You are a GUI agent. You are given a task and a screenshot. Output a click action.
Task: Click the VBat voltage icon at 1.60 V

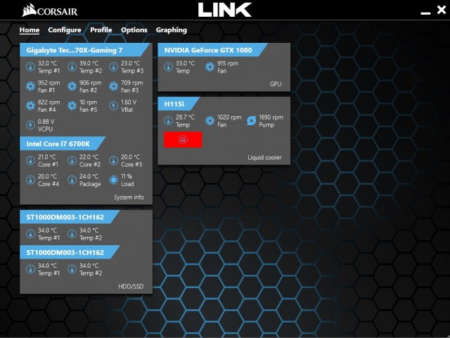click(x=113, y=106)
